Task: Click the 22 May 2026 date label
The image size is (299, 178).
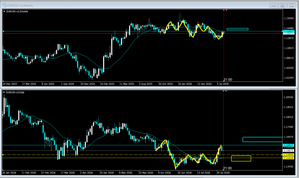Action: click(x=146, y=173)
